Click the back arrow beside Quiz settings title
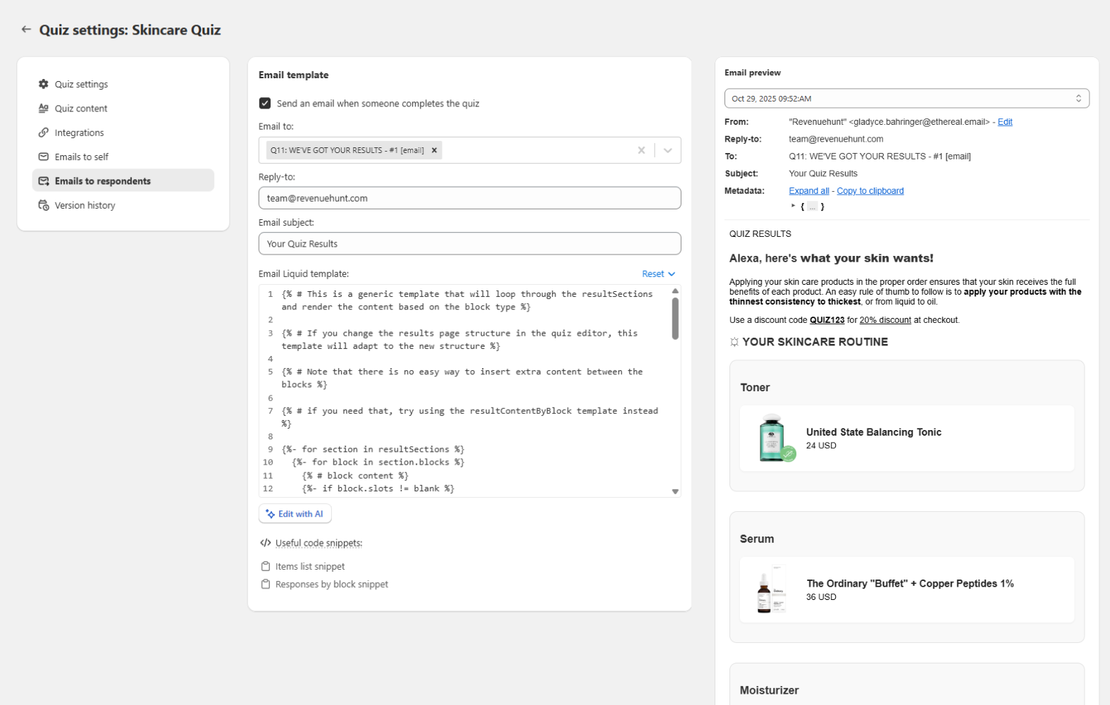This screenshot has height=705, width=1110. point(26,30)
